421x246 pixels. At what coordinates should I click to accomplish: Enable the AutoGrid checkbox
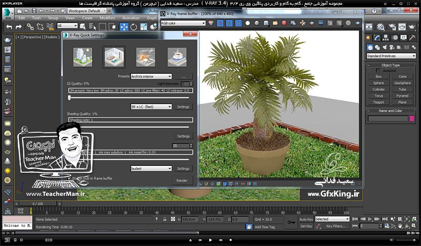click(378, 71)
